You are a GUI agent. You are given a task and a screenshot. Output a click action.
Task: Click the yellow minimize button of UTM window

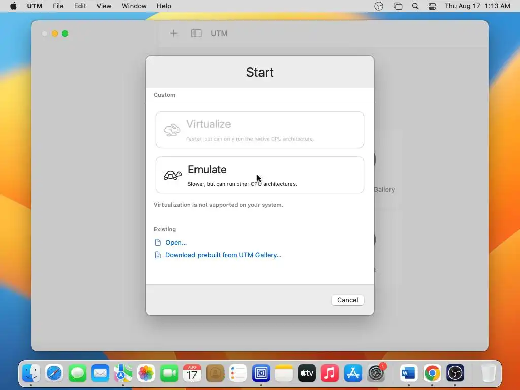coord(55,34)
